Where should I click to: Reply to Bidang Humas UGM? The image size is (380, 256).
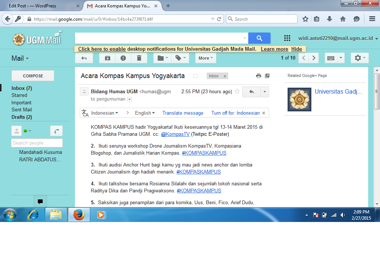pyautogui.click(x=252, y=92)
